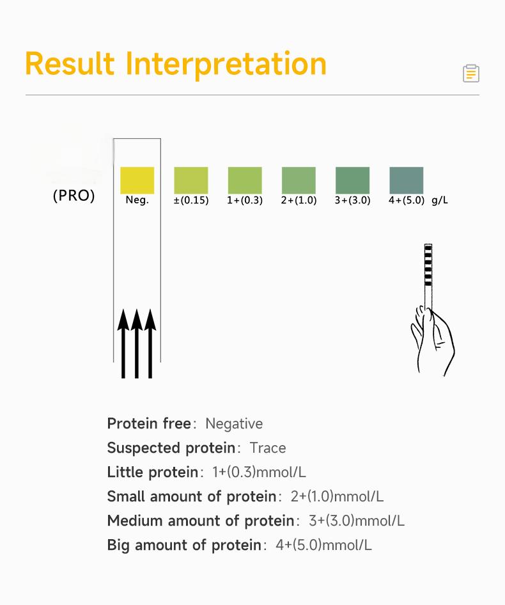Click the g/L unit label
The height and width of the screenshot is (605, 505).
[x=440, y=200]
